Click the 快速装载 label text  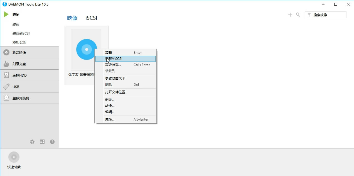(14, 167)
